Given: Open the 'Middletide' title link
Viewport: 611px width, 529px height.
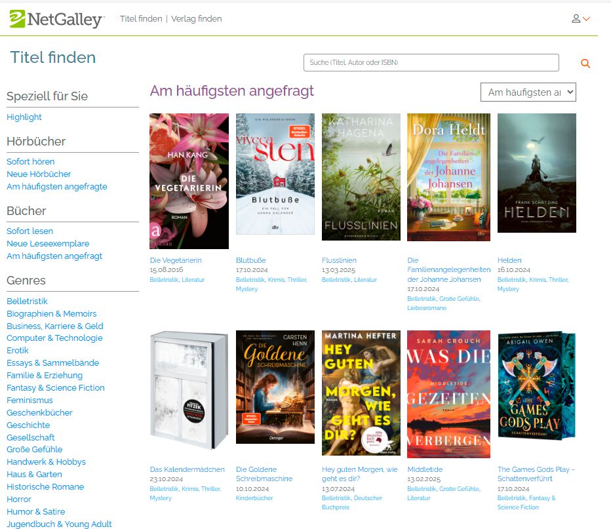Looking at the screenshot, I should tap(425, 469).
